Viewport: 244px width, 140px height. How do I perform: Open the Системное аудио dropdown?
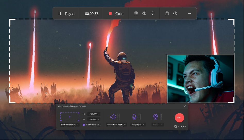click(116, 125)
